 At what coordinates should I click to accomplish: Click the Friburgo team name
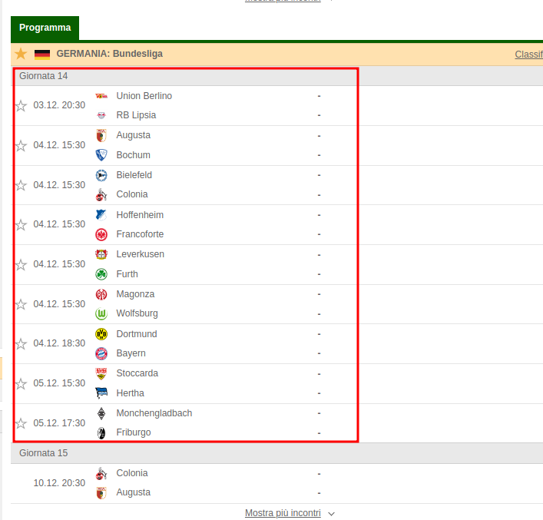coord(134,432)
